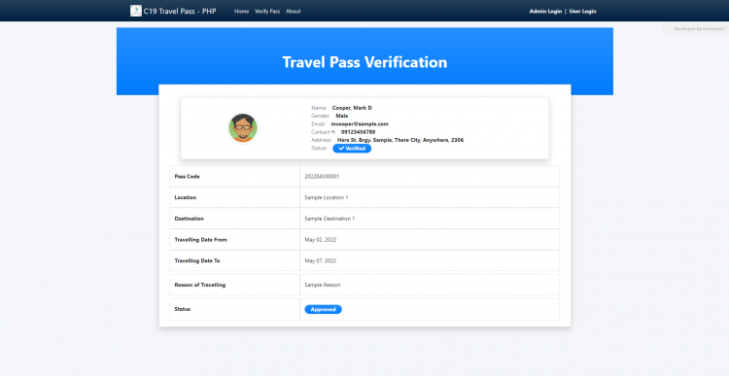Click the Verified status badge

click(x=352, y=149)
